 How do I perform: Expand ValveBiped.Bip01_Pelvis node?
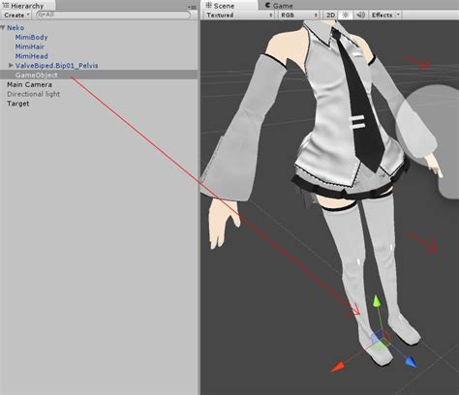pos(11,66)
